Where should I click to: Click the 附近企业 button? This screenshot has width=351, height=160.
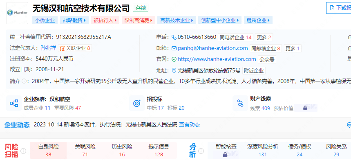[x=254, y=71]
